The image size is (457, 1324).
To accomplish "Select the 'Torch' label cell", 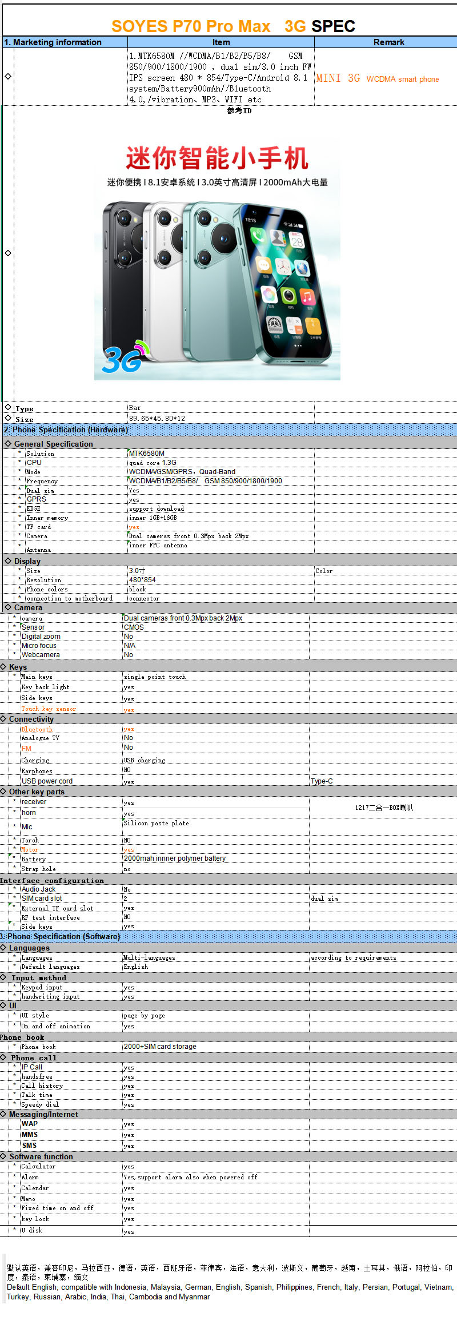I will tap(71, 840).
